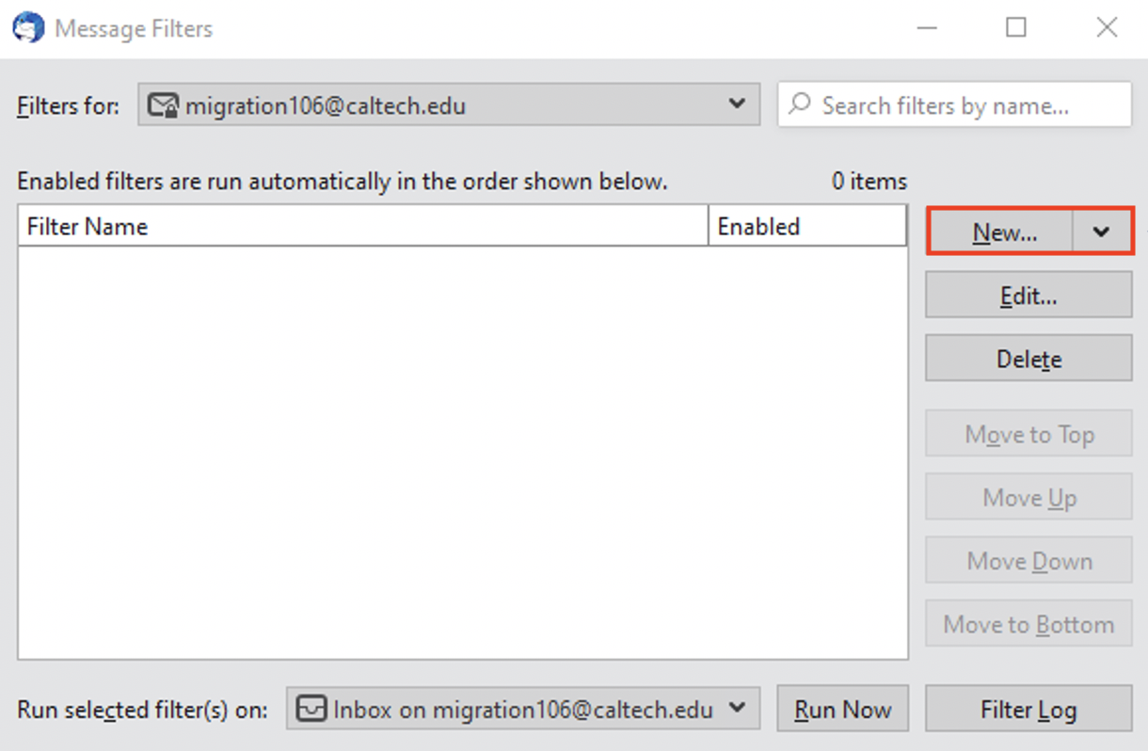Click the Enabled column header
Screen dimensions: 1148x751
click(x=806, y=227)
